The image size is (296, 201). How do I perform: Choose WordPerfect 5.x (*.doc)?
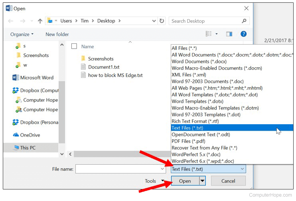pyautogui.click(x=232, y=154)
